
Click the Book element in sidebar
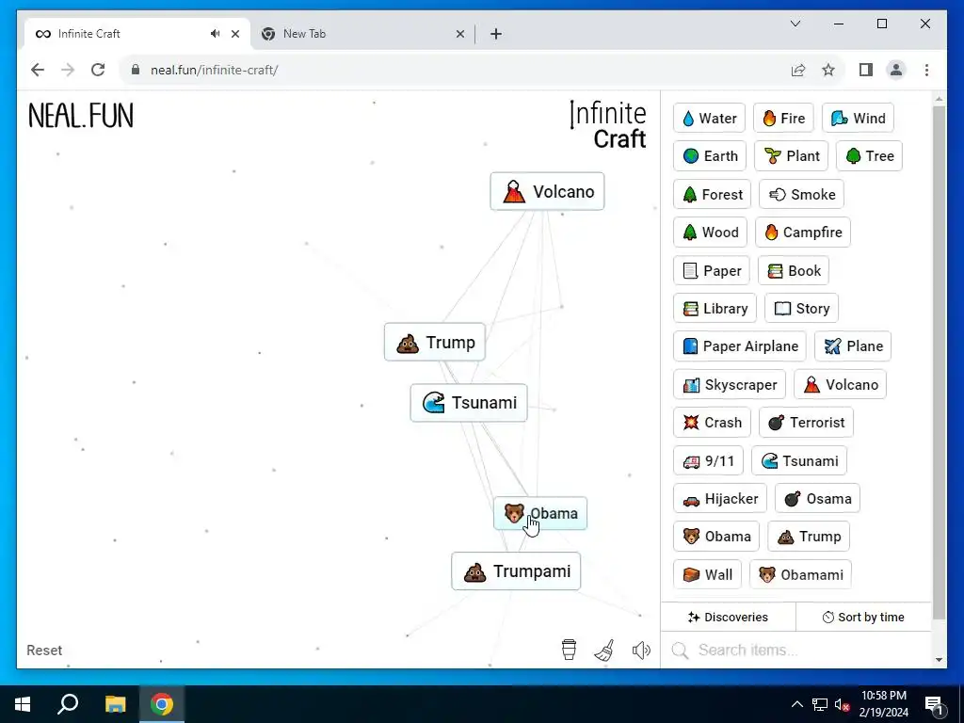793,270
